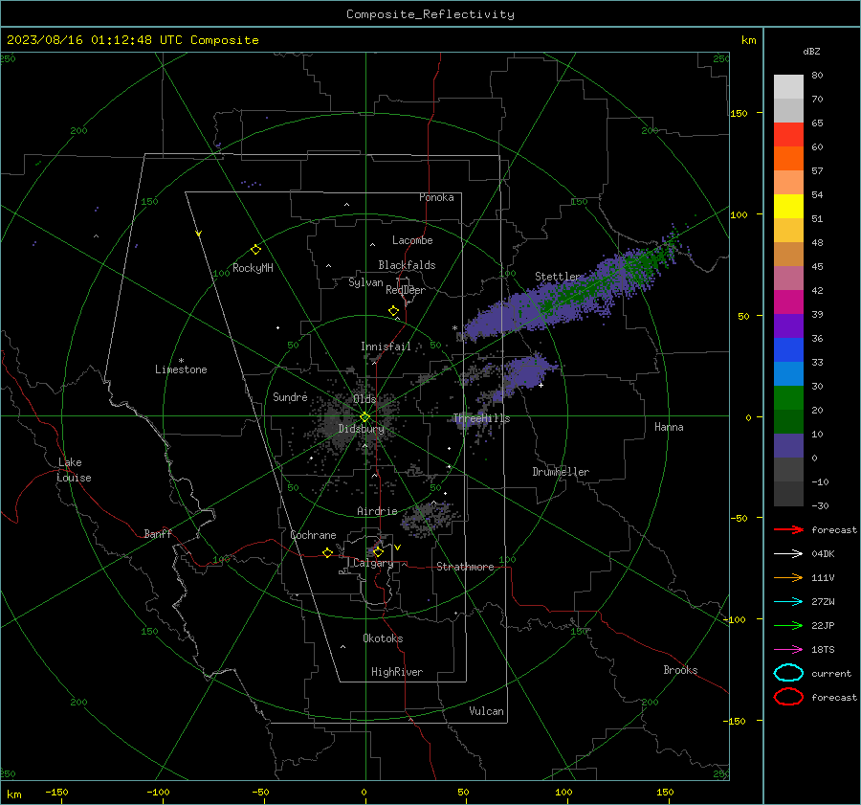The width and height of the screenshot is (861, 805).
Task: Click the 'dBZ' legend heading
Action: [811, 51]
